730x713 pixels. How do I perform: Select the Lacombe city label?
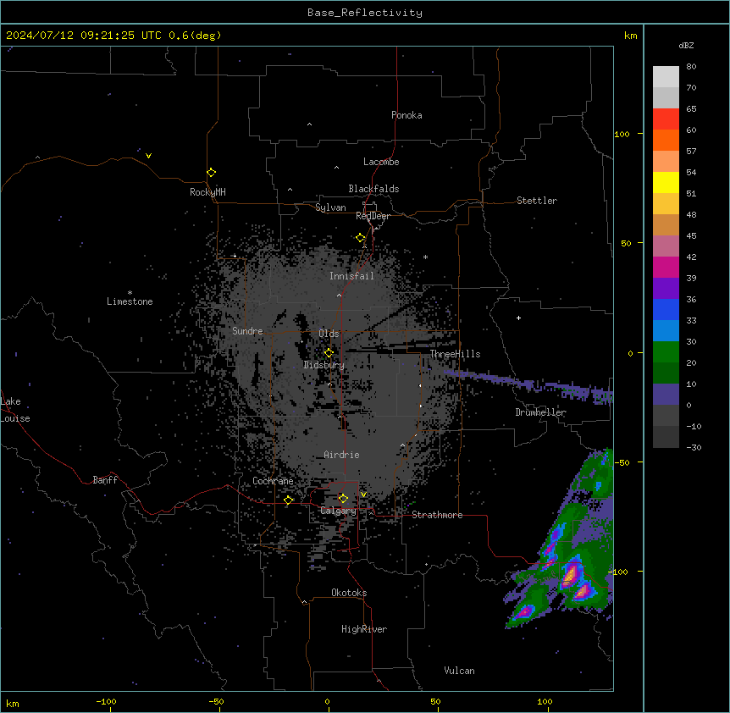pyautogui.click(x=381, y=162)
